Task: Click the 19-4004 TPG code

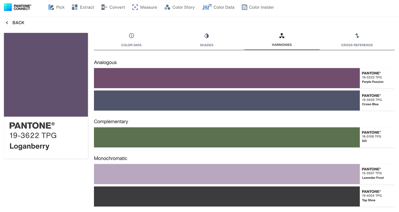Action: click(372, 196)
